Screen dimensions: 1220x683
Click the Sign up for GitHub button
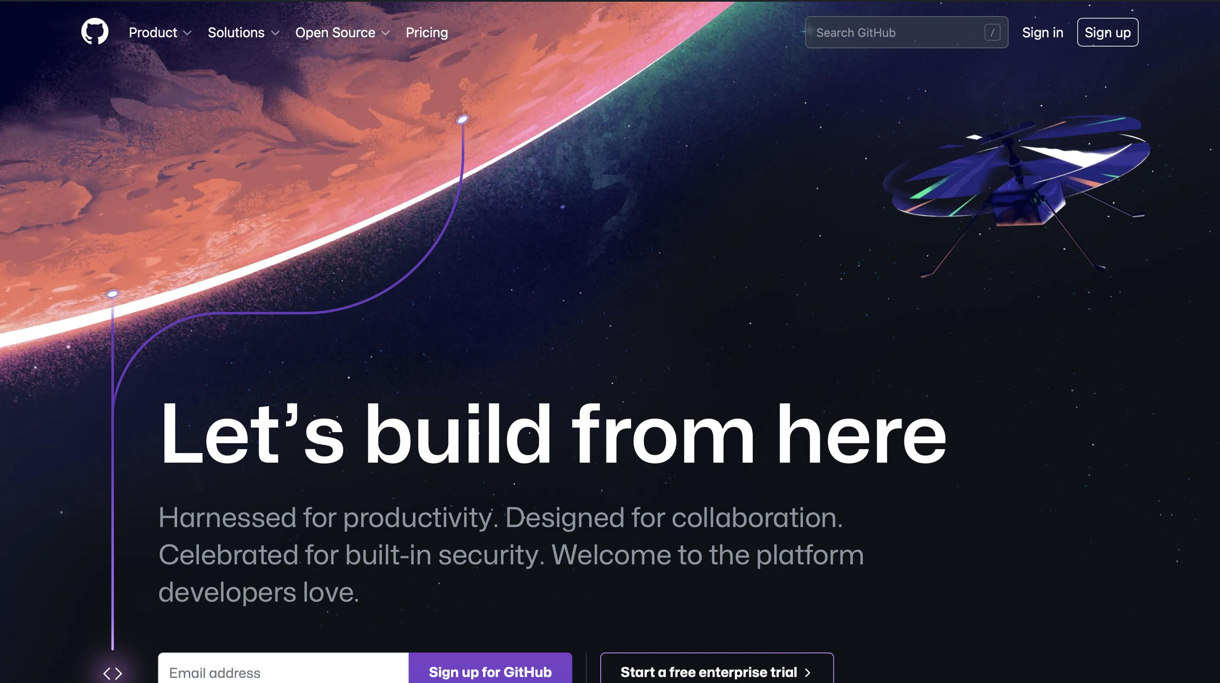[x=490, y=670]
